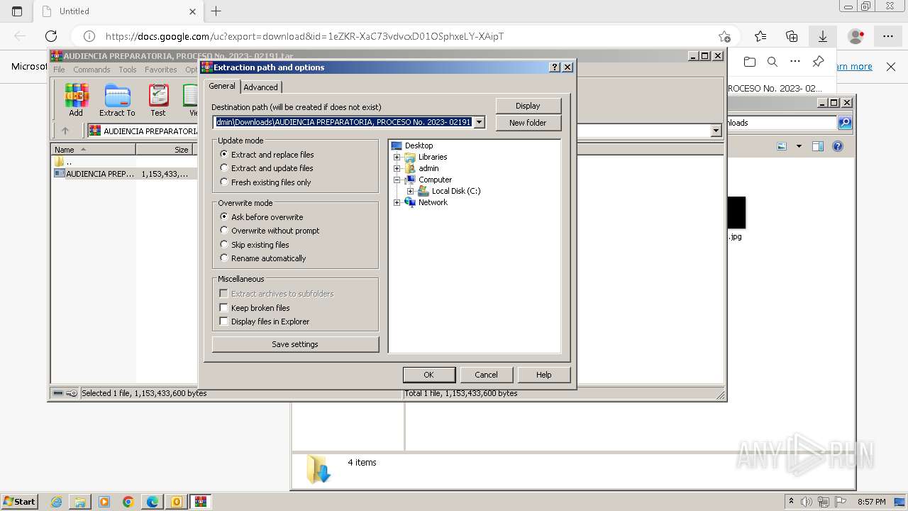Select Desktop in the folder tree
The height and width of the screenshot is (511, 908).
click(x=419, y=145)
